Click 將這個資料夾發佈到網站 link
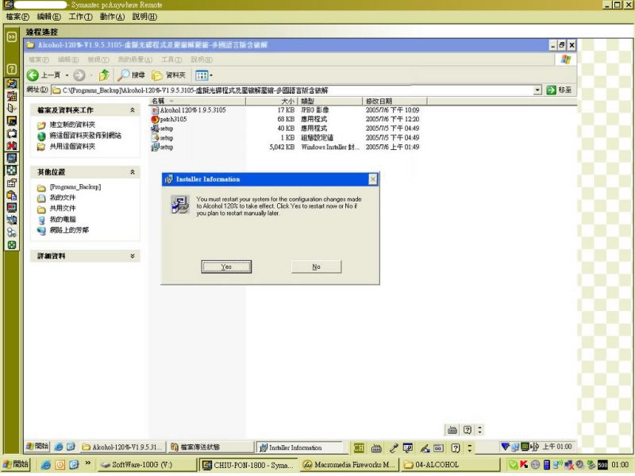The width and height of the screenshot is (635, 476). (x=85, y=136)
